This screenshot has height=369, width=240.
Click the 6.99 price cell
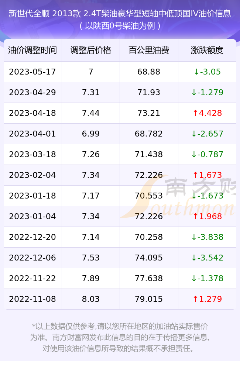91,134
